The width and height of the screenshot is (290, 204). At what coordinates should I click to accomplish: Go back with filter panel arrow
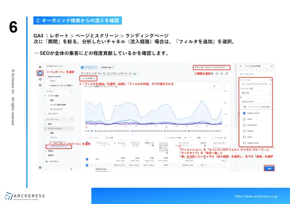[x=241, y=66]
